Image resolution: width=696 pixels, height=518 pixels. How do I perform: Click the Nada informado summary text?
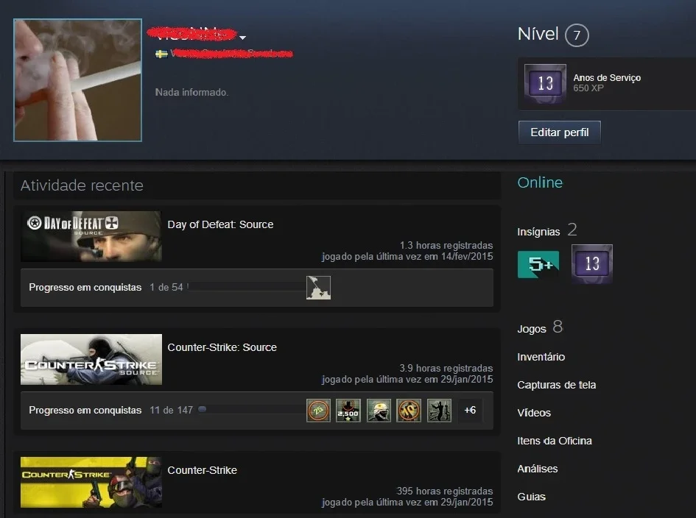pyautogui.click(x=191, y=92)
